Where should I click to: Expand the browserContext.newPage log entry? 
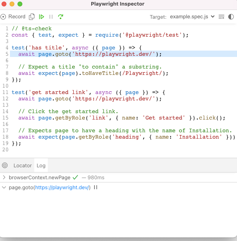[4, 178]
